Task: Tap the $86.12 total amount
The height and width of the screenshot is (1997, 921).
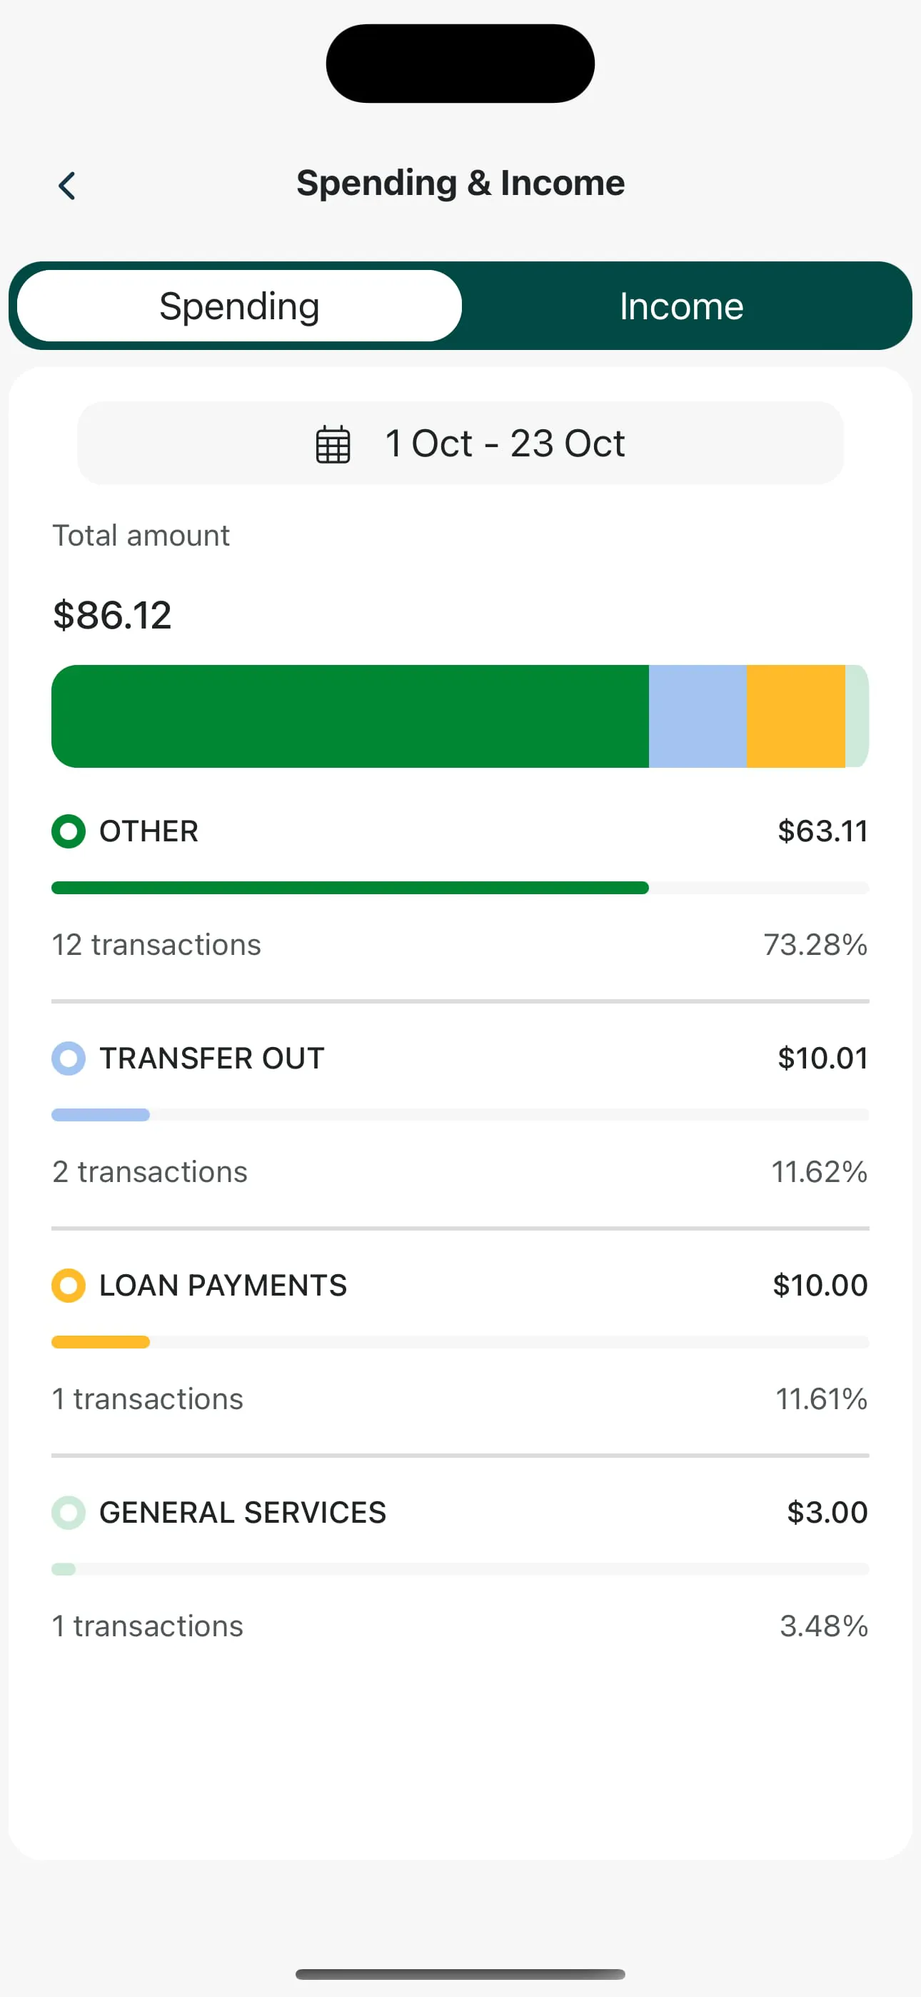Action: point(112,616)
